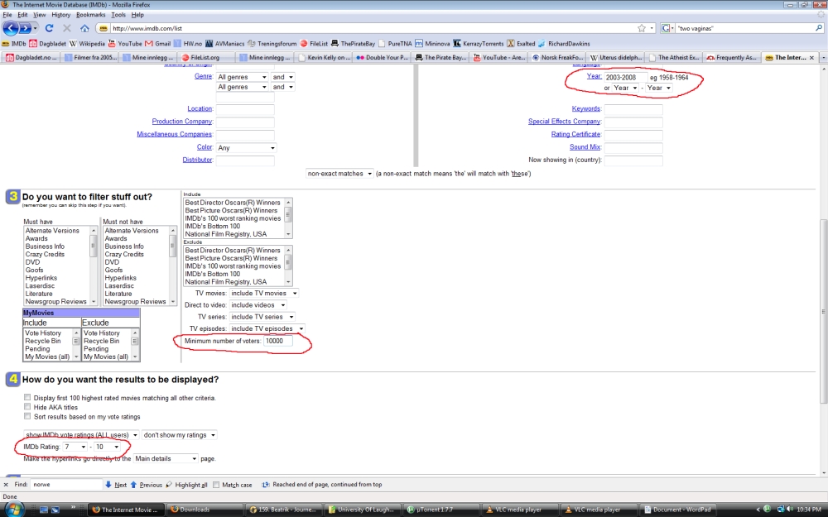Open TV episodes include dropdown
The image size is (828, 517).
click(x=267, y=328)
